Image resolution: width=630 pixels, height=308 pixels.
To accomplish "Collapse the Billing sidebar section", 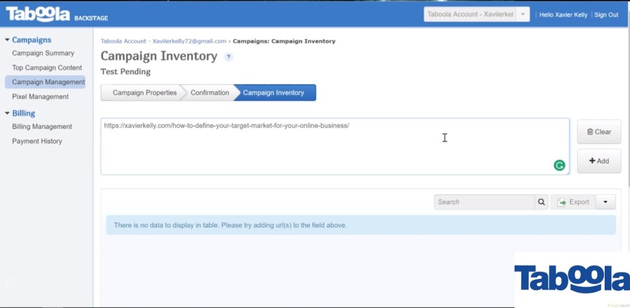I will 7,113.
